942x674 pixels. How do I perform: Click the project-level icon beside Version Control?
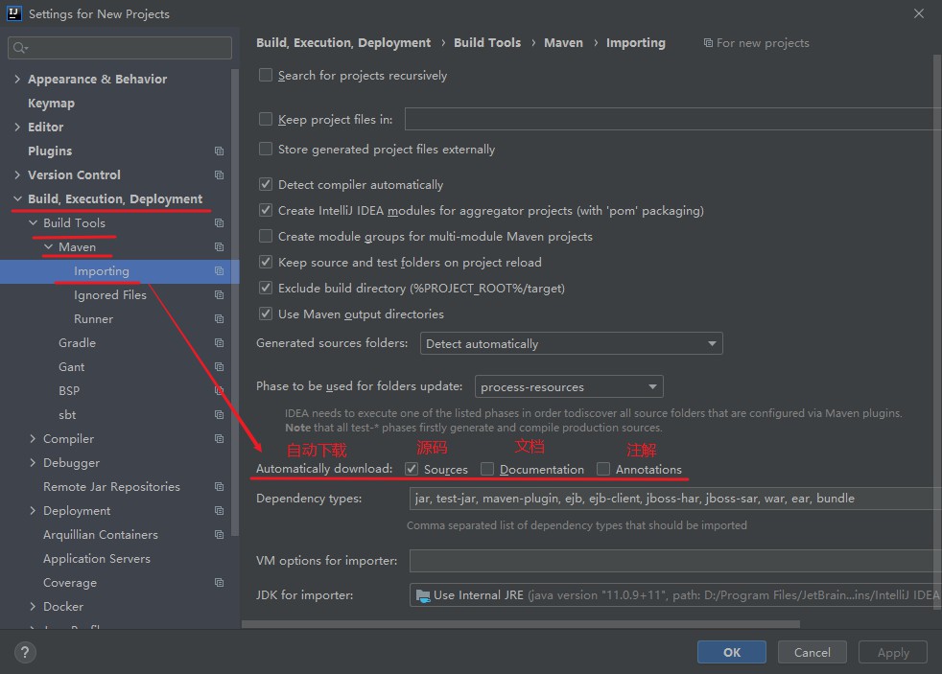pyautogui.click(x=220, y=174)
